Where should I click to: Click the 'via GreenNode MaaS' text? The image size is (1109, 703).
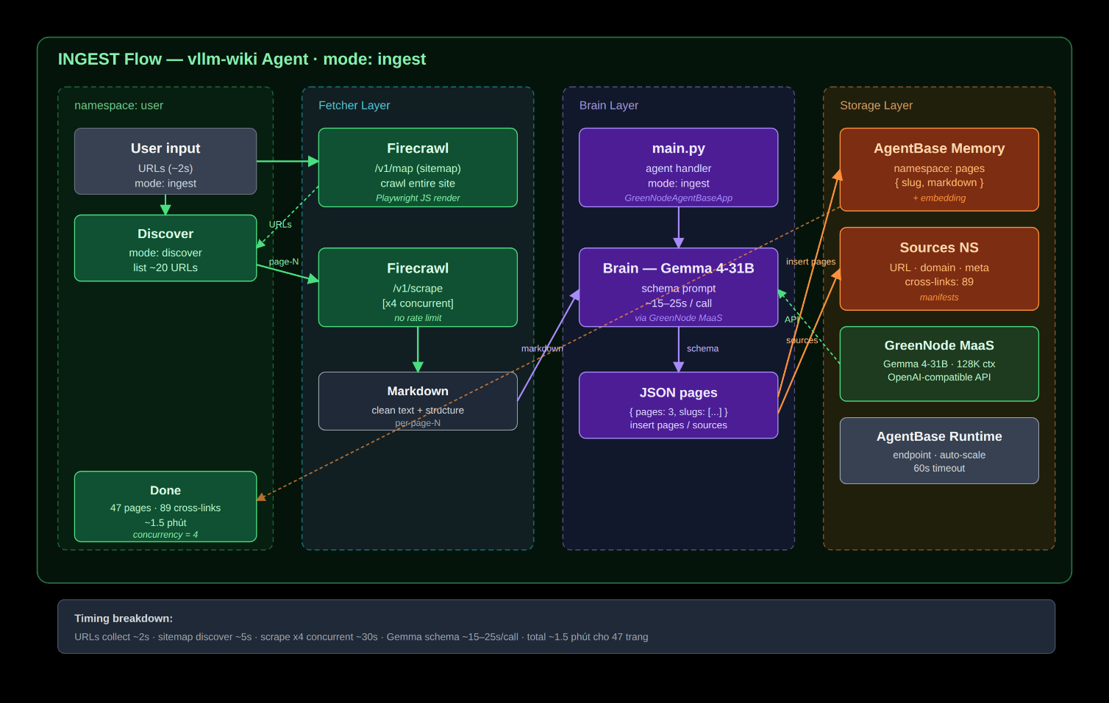click(678, 318)
